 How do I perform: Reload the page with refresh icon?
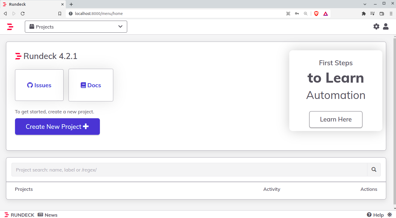(23, 14)
